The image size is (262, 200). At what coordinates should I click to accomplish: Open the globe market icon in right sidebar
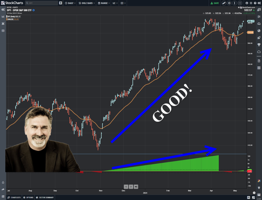[x=259, y=31]
